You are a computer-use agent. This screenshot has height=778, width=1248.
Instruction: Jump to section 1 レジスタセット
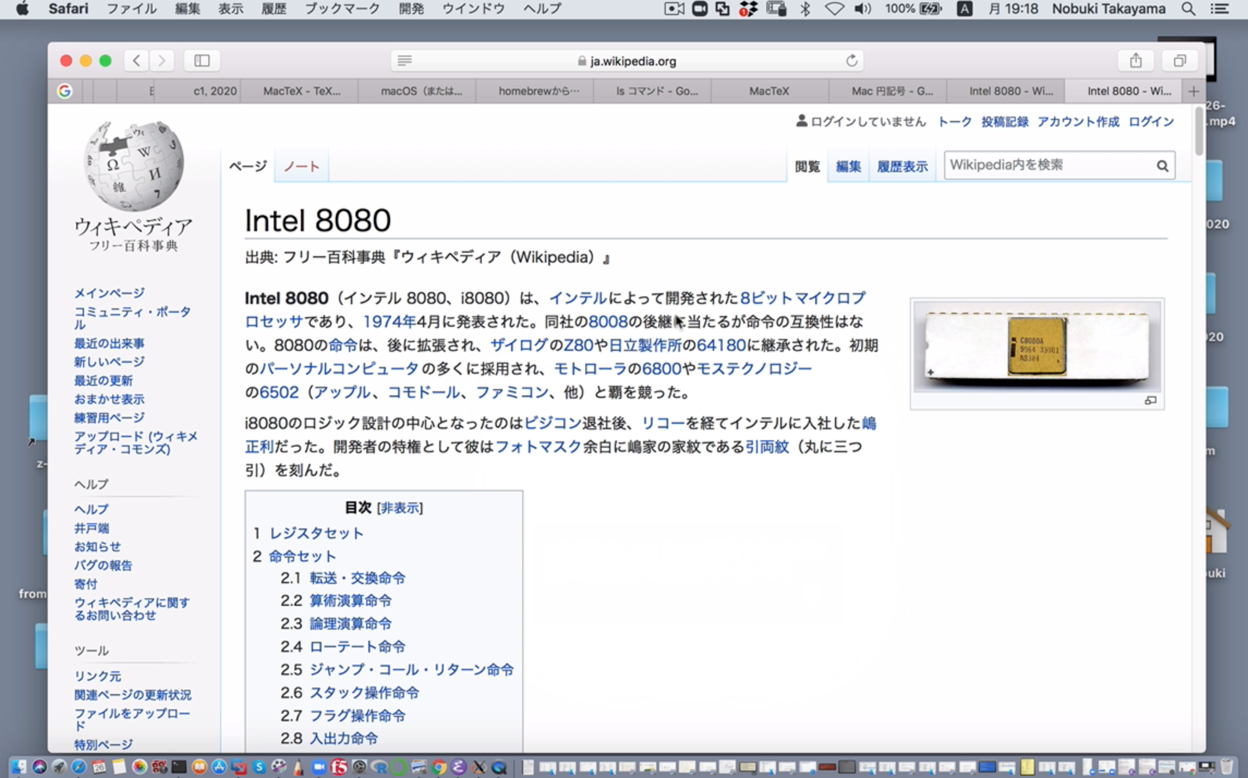click(316, 533)
